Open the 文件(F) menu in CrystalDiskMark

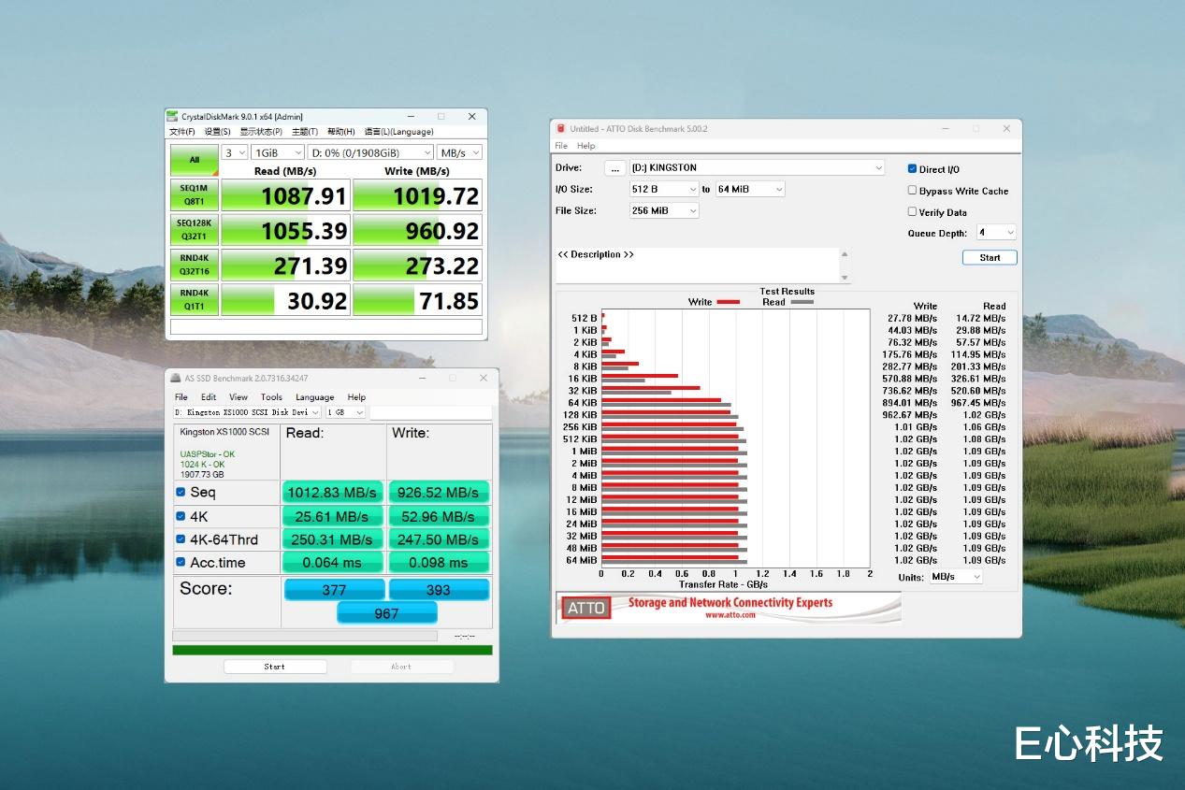182,132
